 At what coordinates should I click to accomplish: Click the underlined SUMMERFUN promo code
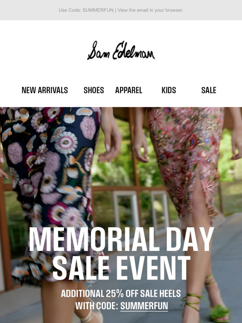point(144,306)
